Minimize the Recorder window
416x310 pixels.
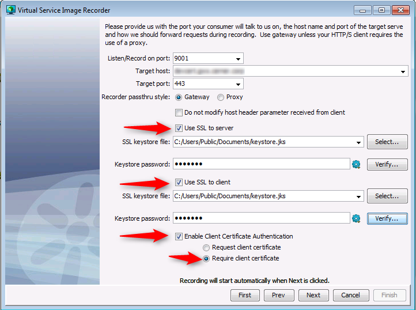click(362, 10)
